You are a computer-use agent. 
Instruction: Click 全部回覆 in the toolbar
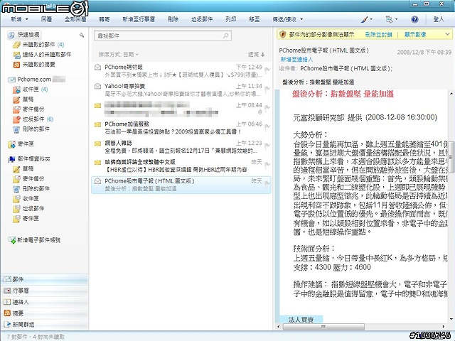(75, 19)
